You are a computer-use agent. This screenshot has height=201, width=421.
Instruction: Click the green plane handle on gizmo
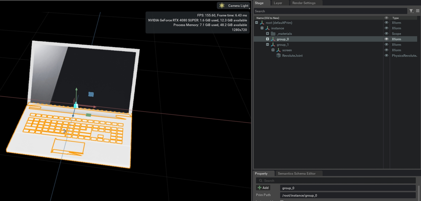click(x=88, y=115)
